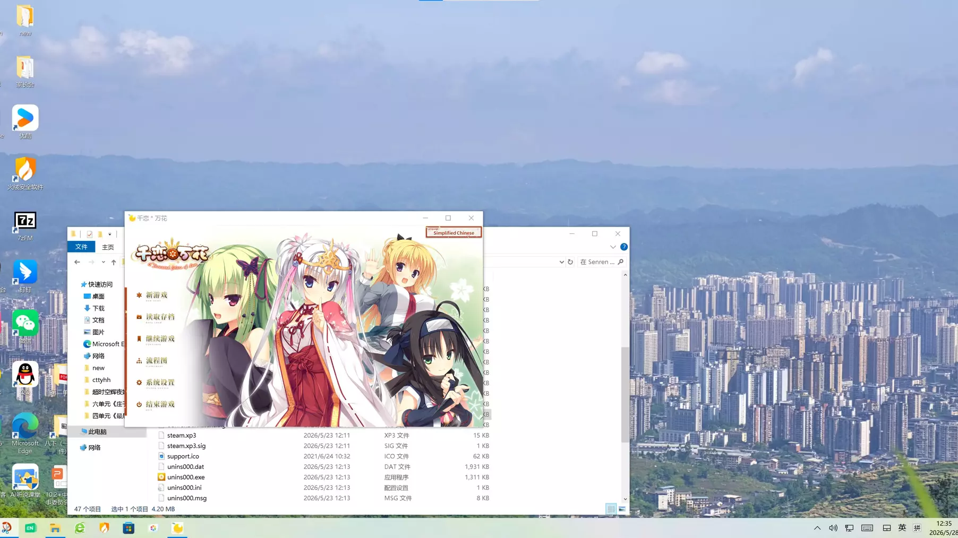Click the New Folder quick access icon
This screenshot has width=958, height=538.
pyautogui.click(x=100, y=234)
